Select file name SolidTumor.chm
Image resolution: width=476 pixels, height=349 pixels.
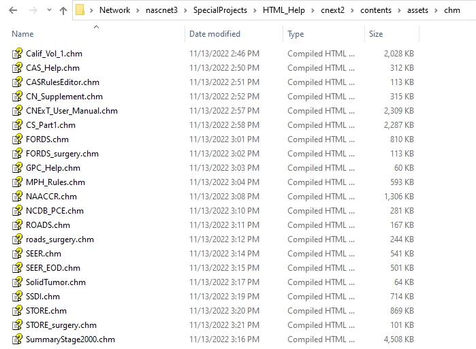(x=56, y=282)
